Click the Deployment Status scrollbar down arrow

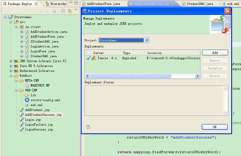(225, 113)
